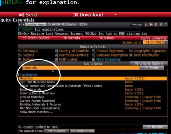Switch to Build/Edit Screen tab
This screenshot has height=134, width=171.
coord(31,131)
